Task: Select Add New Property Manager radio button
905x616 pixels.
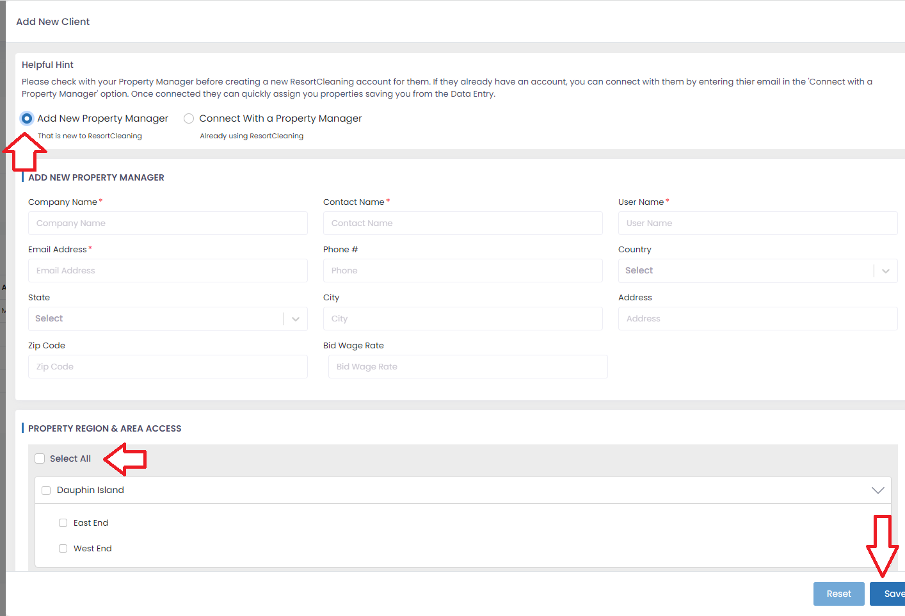Action: pyautogui.click(x=27, y=118)
